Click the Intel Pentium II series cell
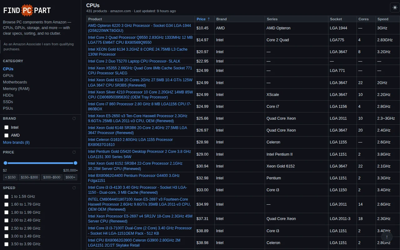This screenshot has width=400, height=250. click(296, 154)
